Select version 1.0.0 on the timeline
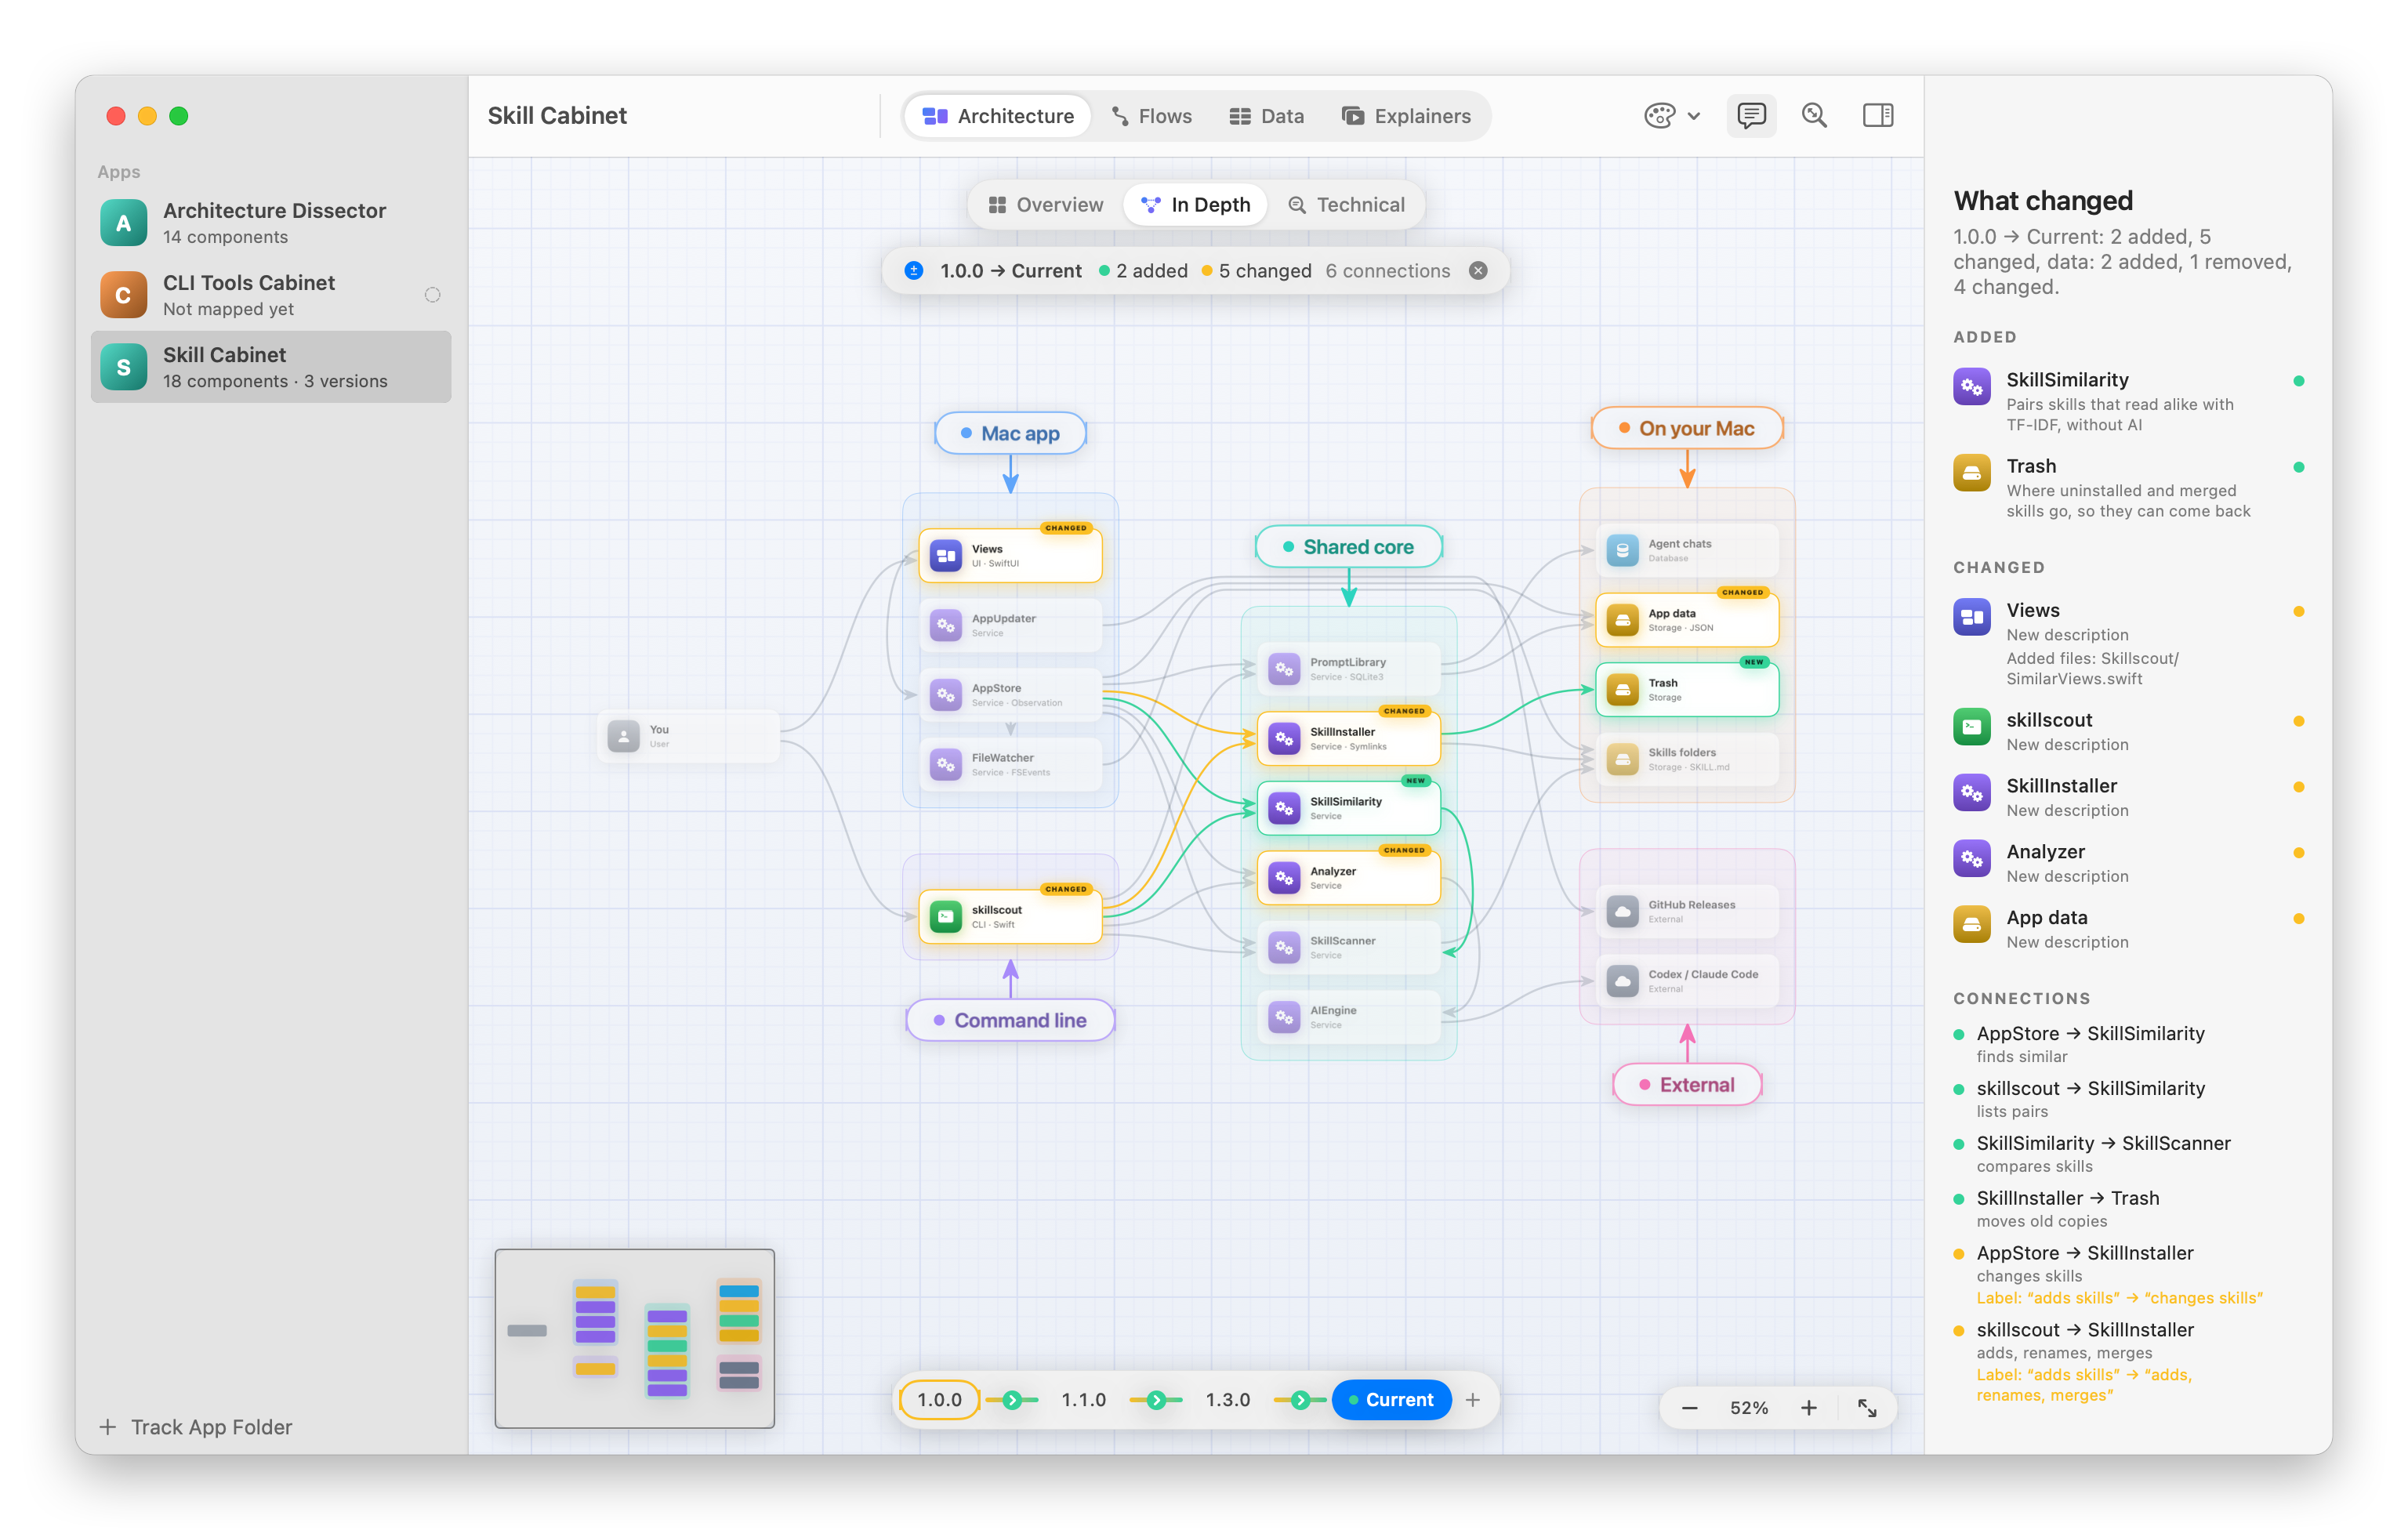 pyautogui.click(x=939, y=1400)
